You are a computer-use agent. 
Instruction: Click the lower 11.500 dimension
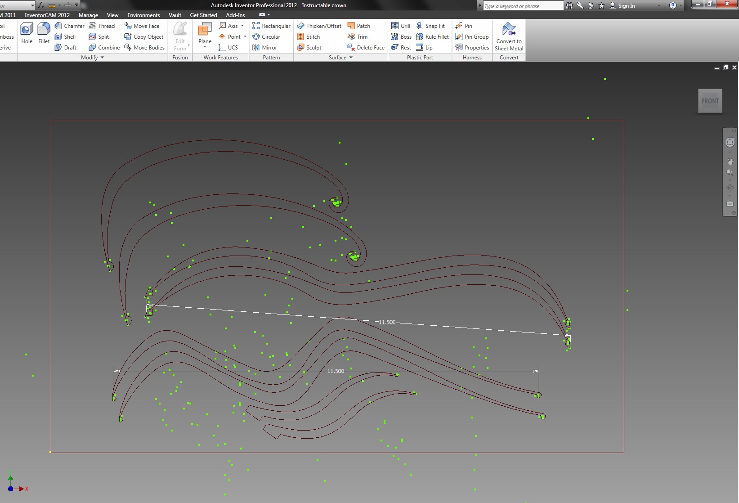336,371
